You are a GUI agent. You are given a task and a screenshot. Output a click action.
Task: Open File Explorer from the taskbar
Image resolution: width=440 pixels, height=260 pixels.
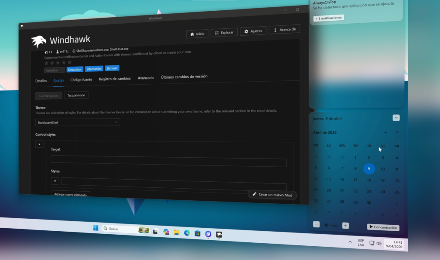coord(177,232)
